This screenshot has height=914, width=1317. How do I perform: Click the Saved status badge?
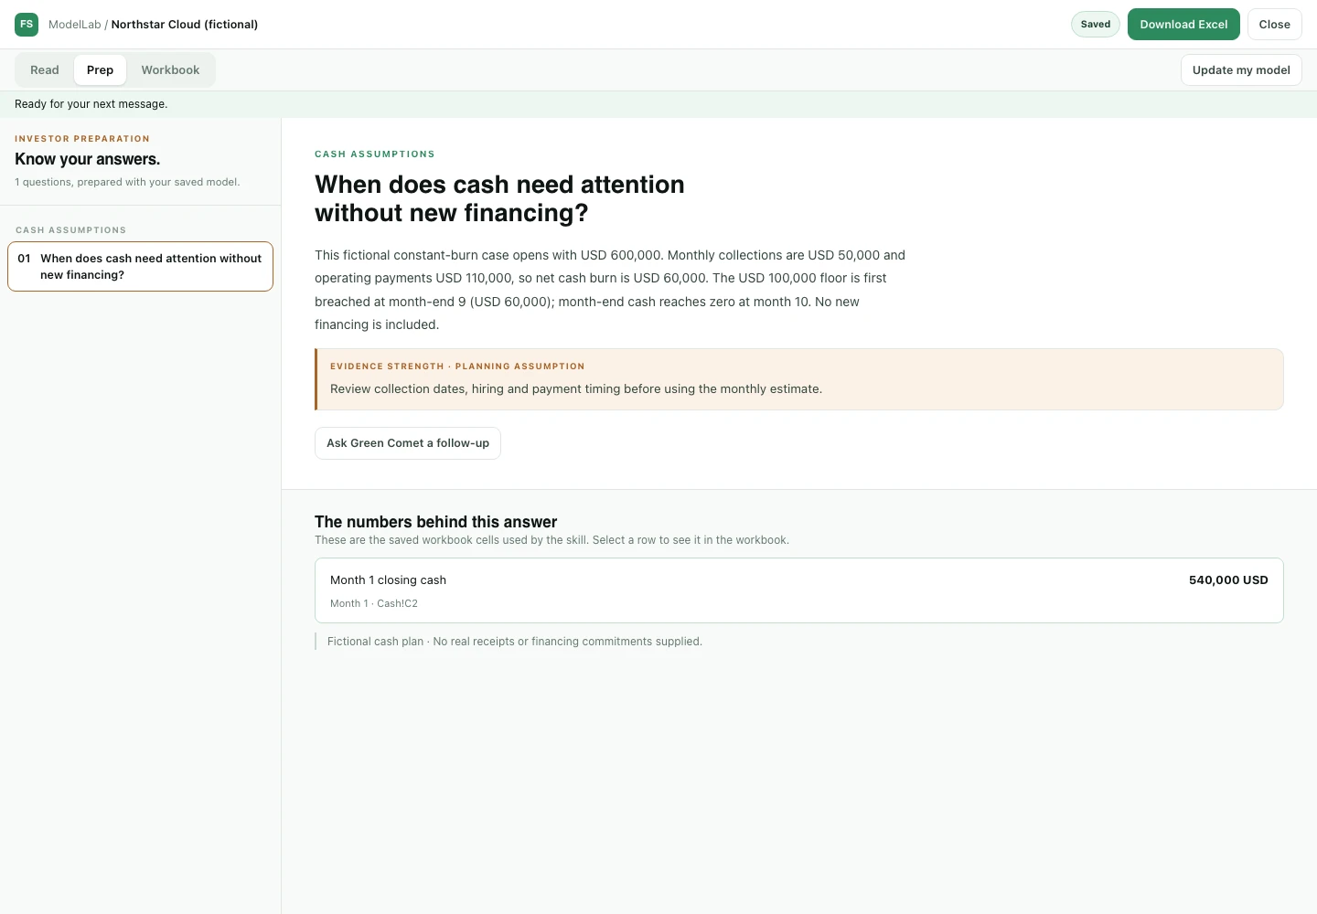1096,25
